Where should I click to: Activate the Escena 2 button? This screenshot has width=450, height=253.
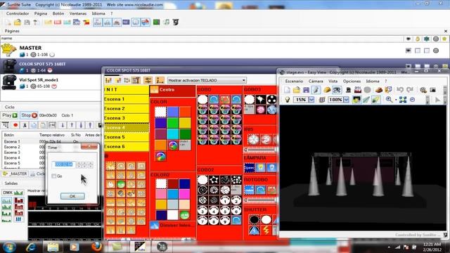coord(127,108)
